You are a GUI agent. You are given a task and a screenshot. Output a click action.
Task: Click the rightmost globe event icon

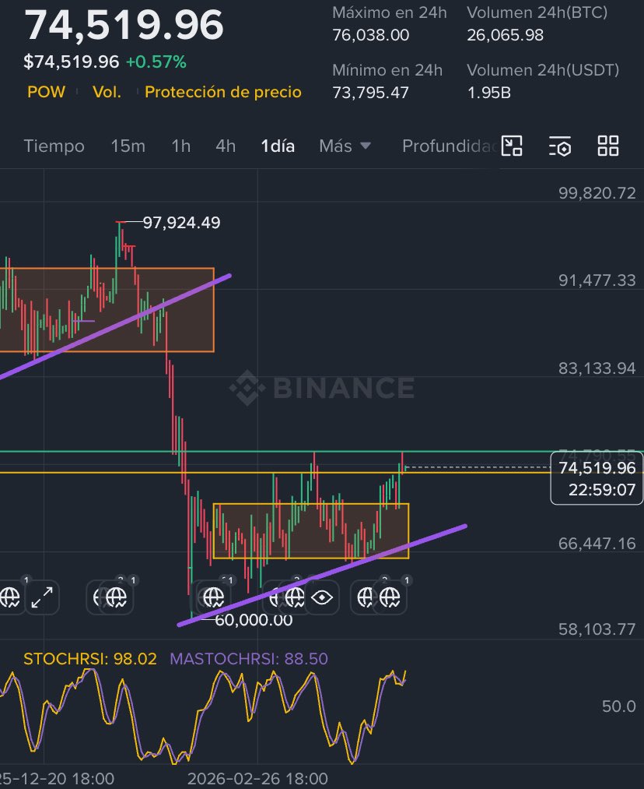coord(390,597)
